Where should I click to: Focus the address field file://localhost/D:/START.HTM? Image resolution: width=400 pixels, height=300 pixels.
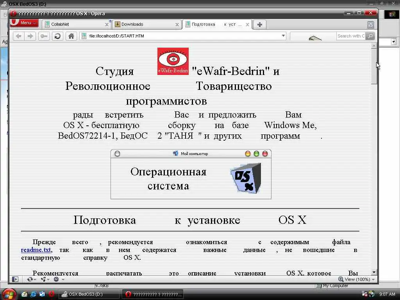[183, 36]
